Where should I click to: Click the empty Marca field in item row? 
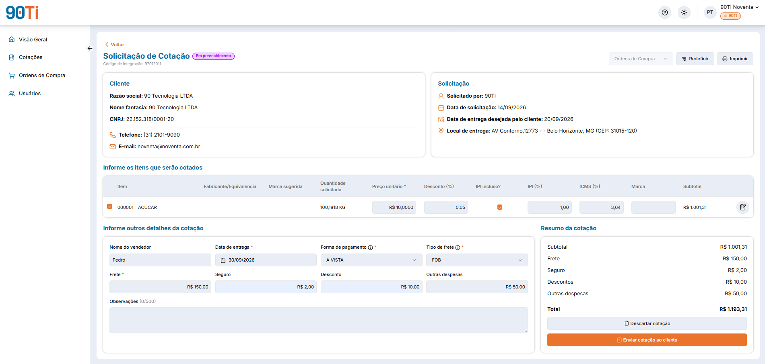coord(654,207)
